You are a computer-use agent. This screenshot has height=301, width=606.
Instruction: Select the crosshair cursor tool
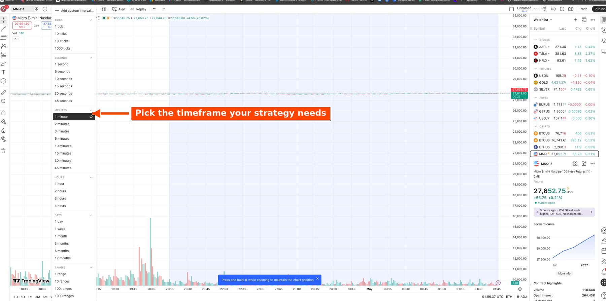click(x=4, y=20)
